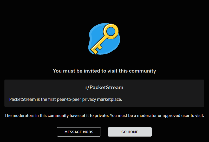The height and width of the screenshot is (142, 209).
Task: Click the key's teeth at bottom
Action: (96, 50)
